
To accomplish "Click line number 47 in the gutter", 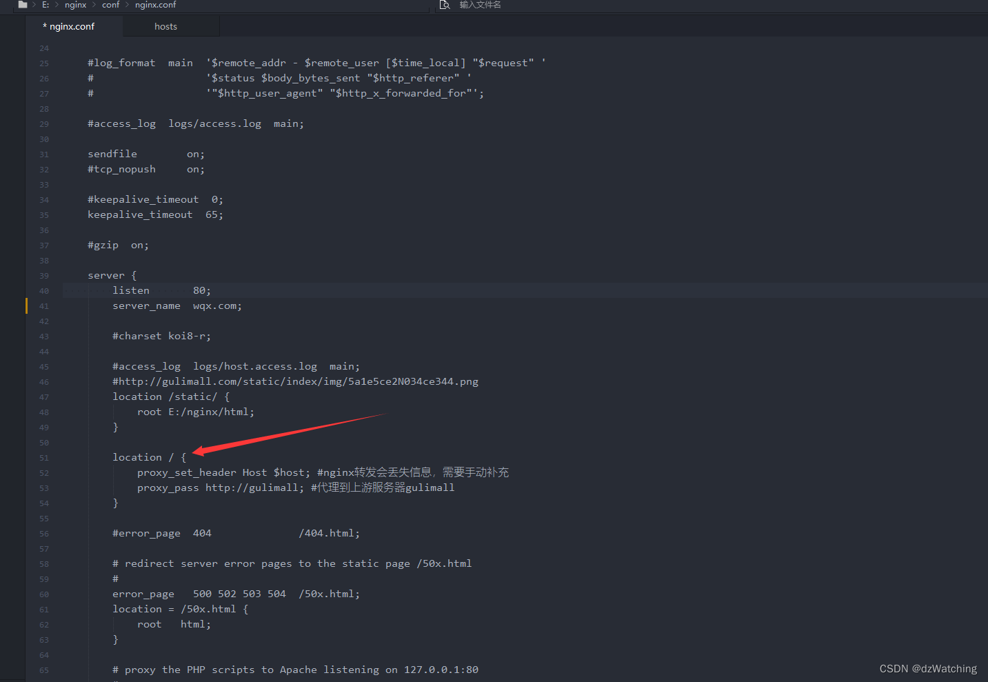I will tap(44, 397).
